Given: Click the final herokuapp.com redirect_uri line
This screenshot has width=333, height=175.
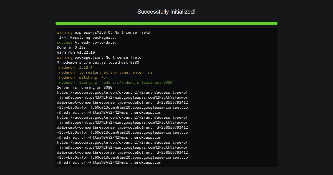Looking at the screenshot, I should [109, 162].
